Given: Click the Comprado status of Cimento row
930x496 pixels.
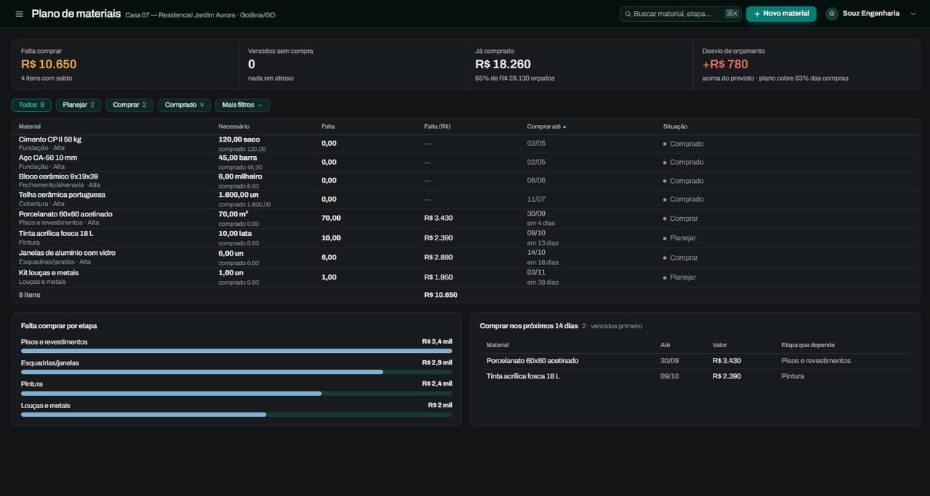Looking at the screenshot, I should (683, 144).
